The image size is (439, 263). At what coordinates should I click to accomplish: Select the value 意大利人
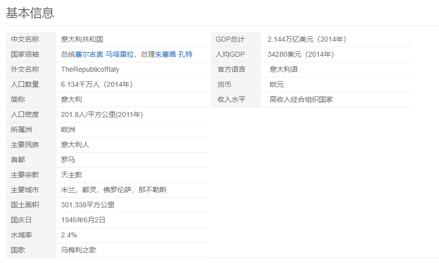[75, 145]
